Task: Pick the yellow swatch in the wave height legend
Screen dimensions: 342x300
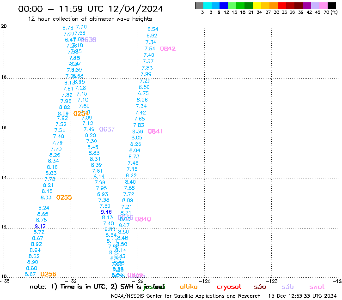Action: [x=256, y=6]
